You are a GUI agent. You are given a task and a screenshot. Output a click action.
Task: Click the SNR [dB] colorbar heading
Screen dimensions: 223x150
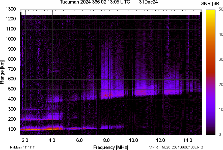[211, 4]
